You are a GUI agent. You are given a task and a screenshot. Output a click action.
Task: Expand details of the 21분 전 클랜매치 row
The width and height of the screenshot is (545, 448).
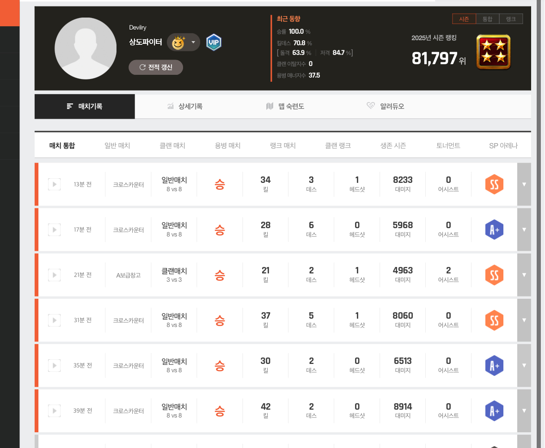point(524,275)
